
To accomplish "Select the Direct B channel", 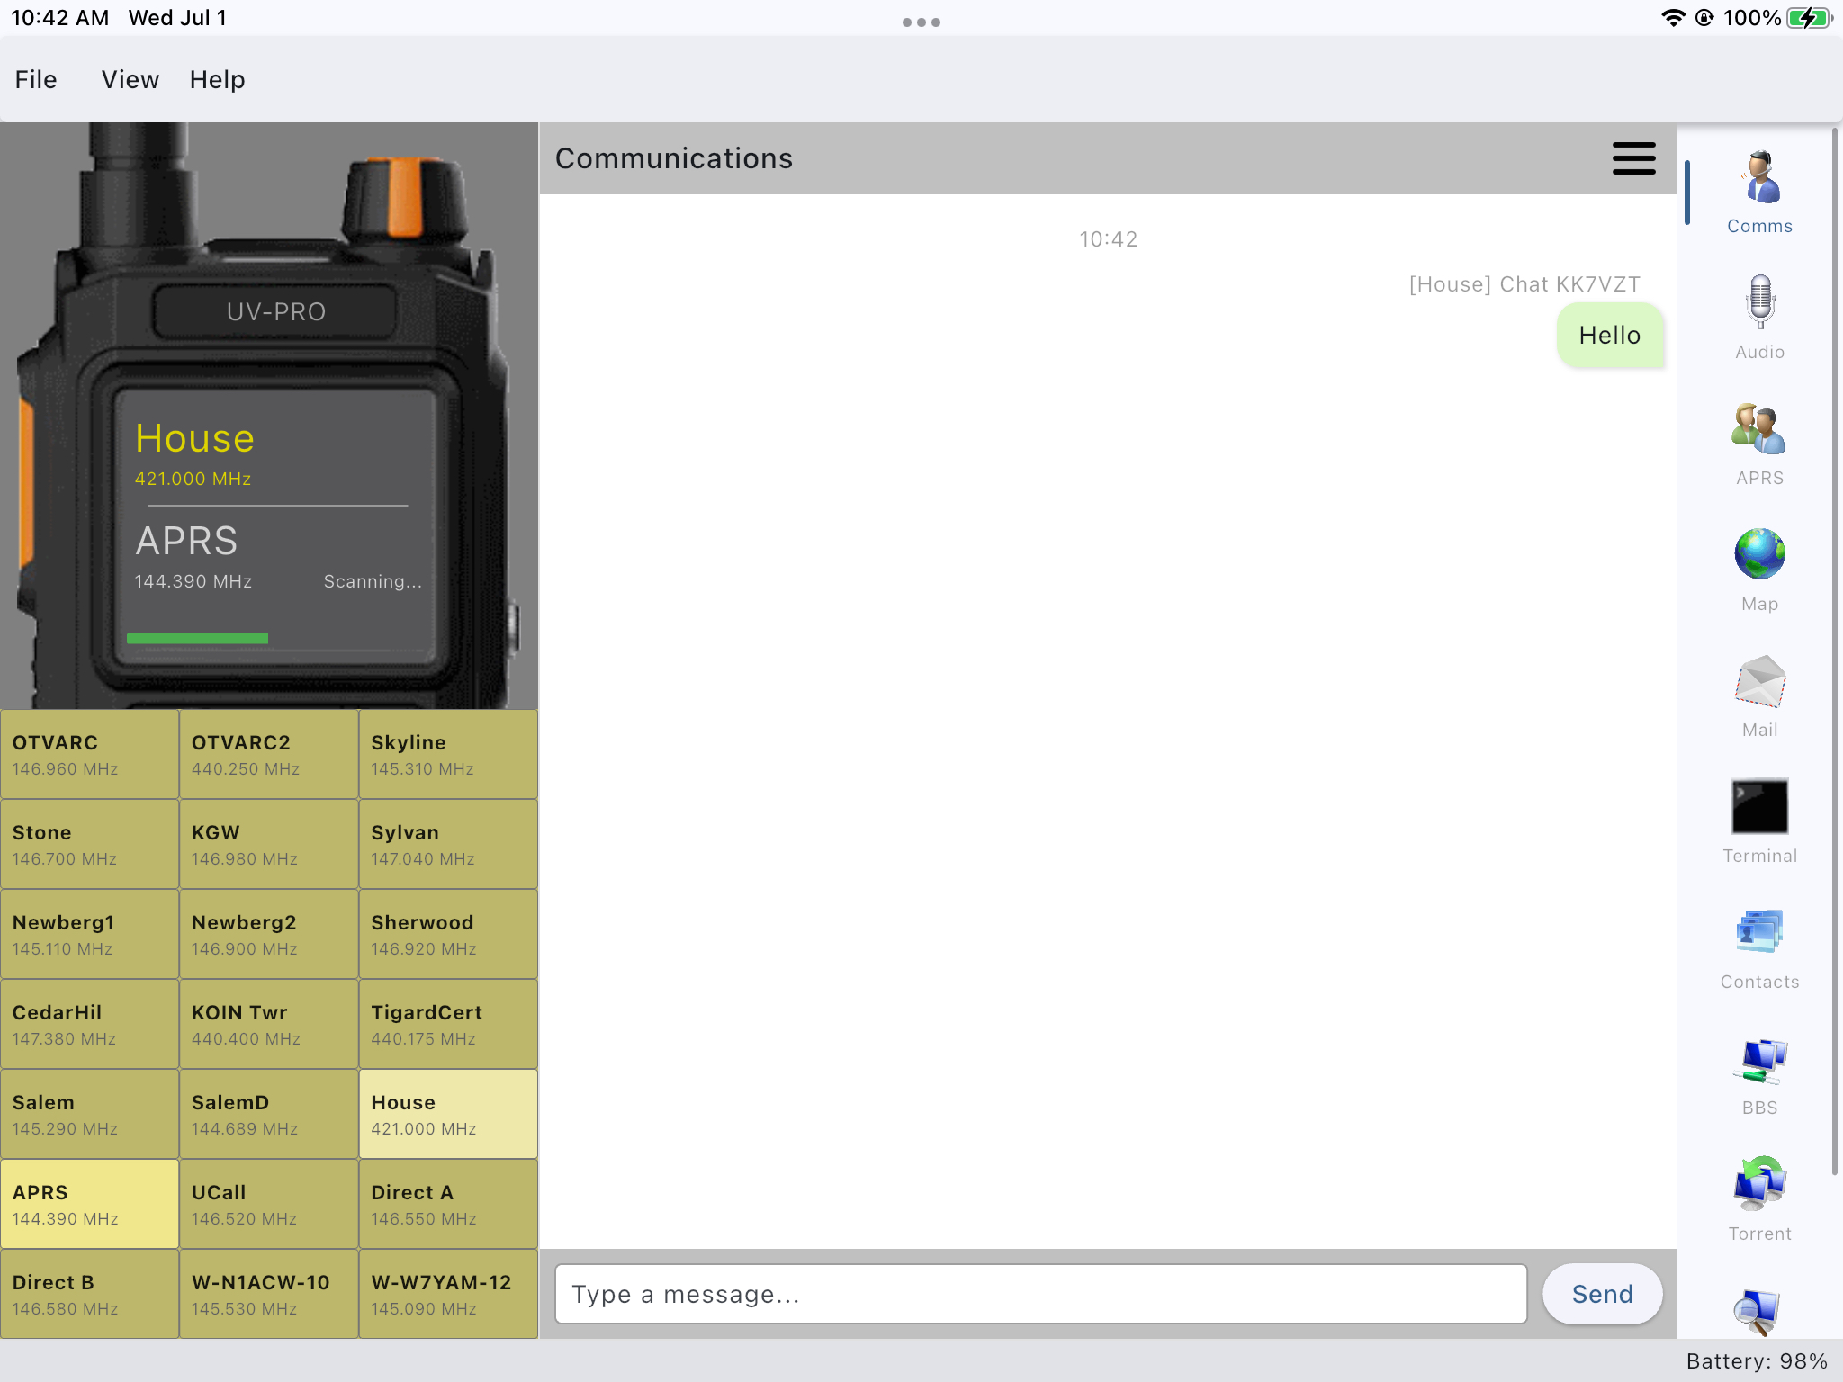I will click(89, 1294).
